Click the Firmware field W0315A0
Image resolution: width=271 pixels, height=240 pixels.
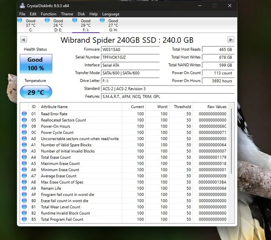[130, 50]
